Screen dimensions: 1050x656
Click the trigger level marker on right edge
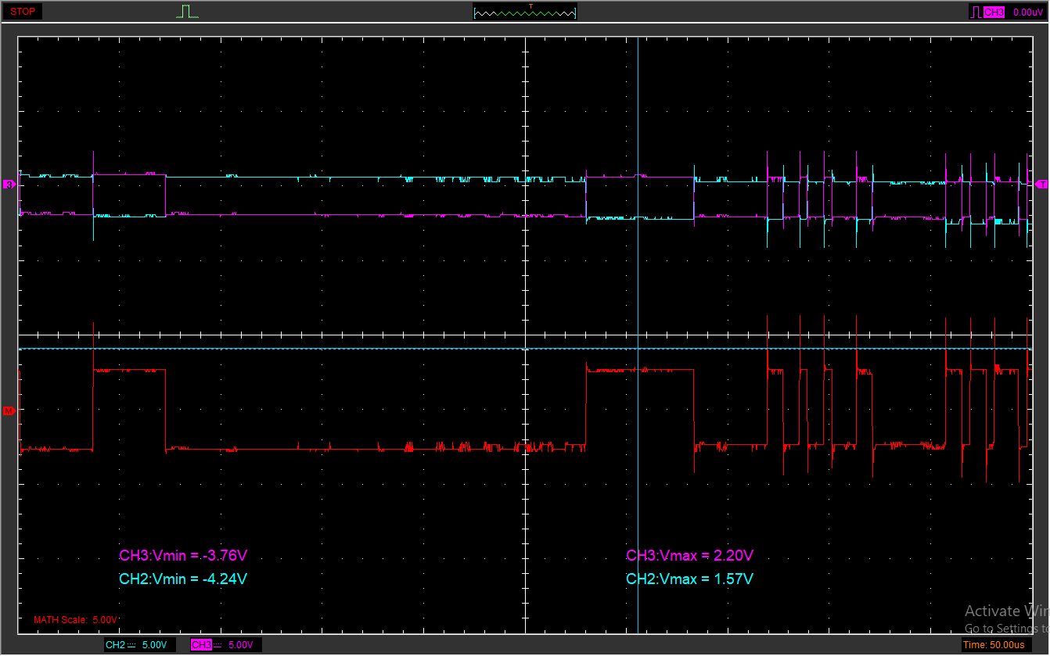coord(1041,185)
